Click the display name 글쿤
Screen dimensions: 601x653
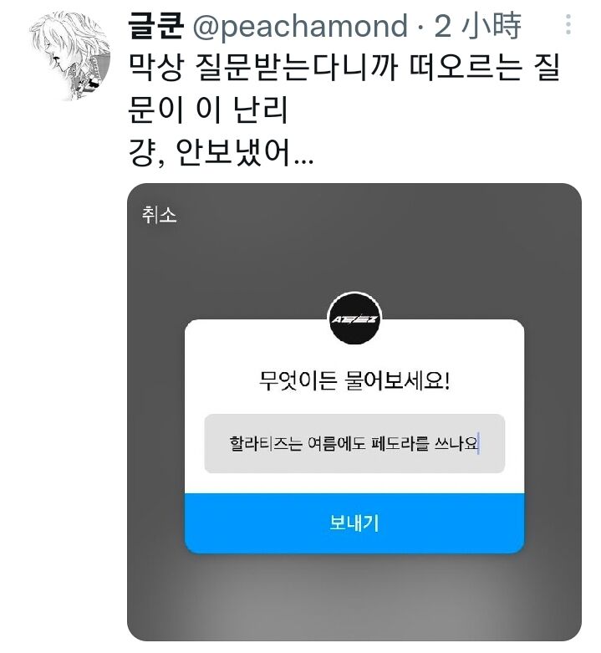click(155, 26)
